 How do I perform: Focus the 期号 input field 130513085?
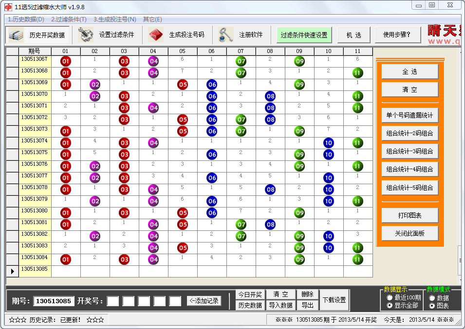click(x=54, y=301)
